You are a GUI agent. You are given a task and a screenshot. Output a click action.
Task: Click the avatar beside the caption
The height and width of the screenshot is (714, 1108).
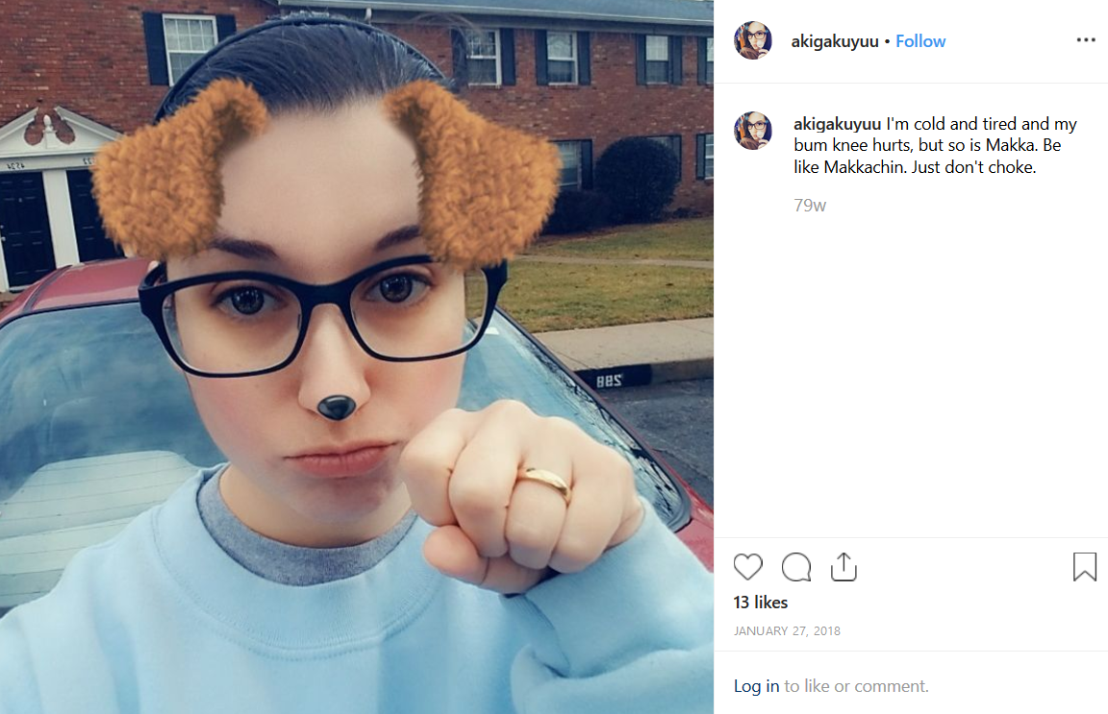coord(753,131)
